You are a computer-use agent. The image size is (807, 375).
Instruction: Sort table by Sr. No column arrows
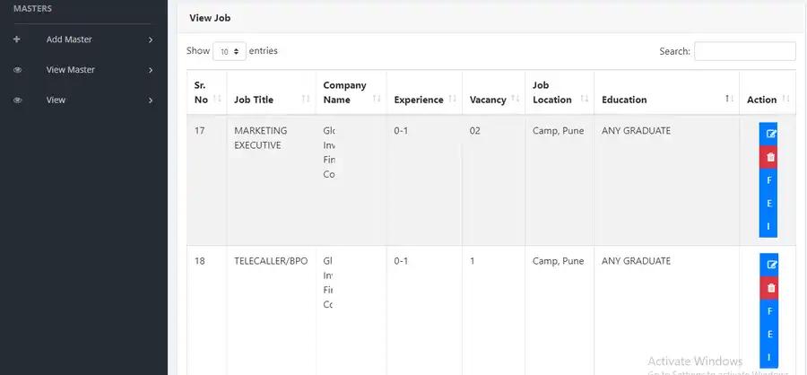coord(216,92)
